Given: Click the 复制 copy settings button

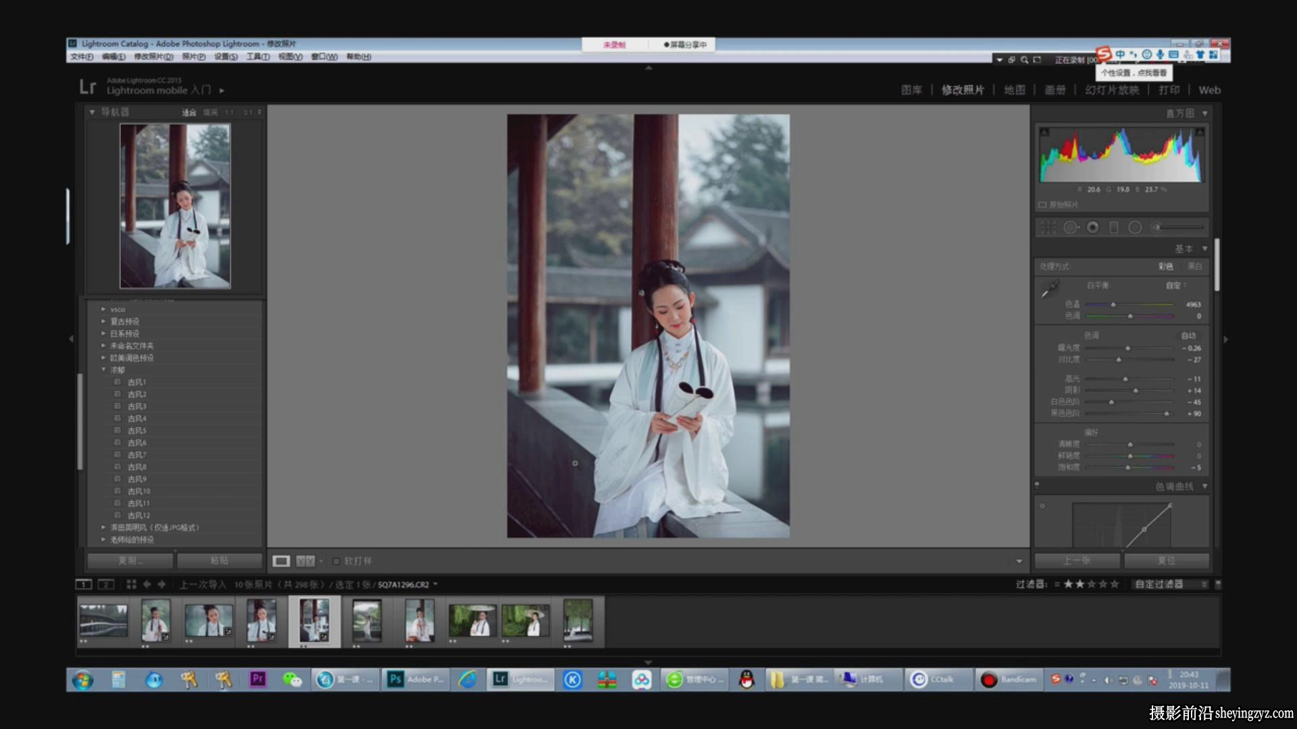Looking at the screenshot, I should 131,561.
